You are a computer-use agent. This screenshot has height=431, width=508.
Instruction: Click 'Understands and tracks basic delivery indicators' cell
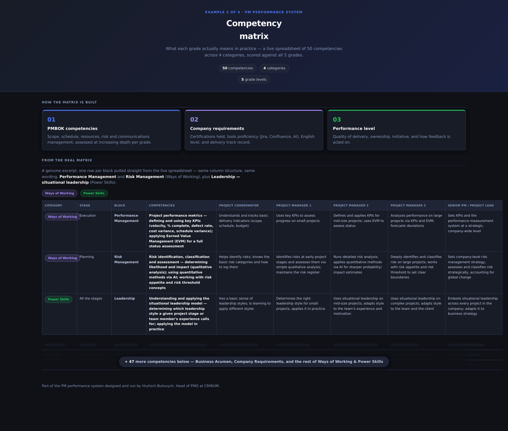[245, 231]
